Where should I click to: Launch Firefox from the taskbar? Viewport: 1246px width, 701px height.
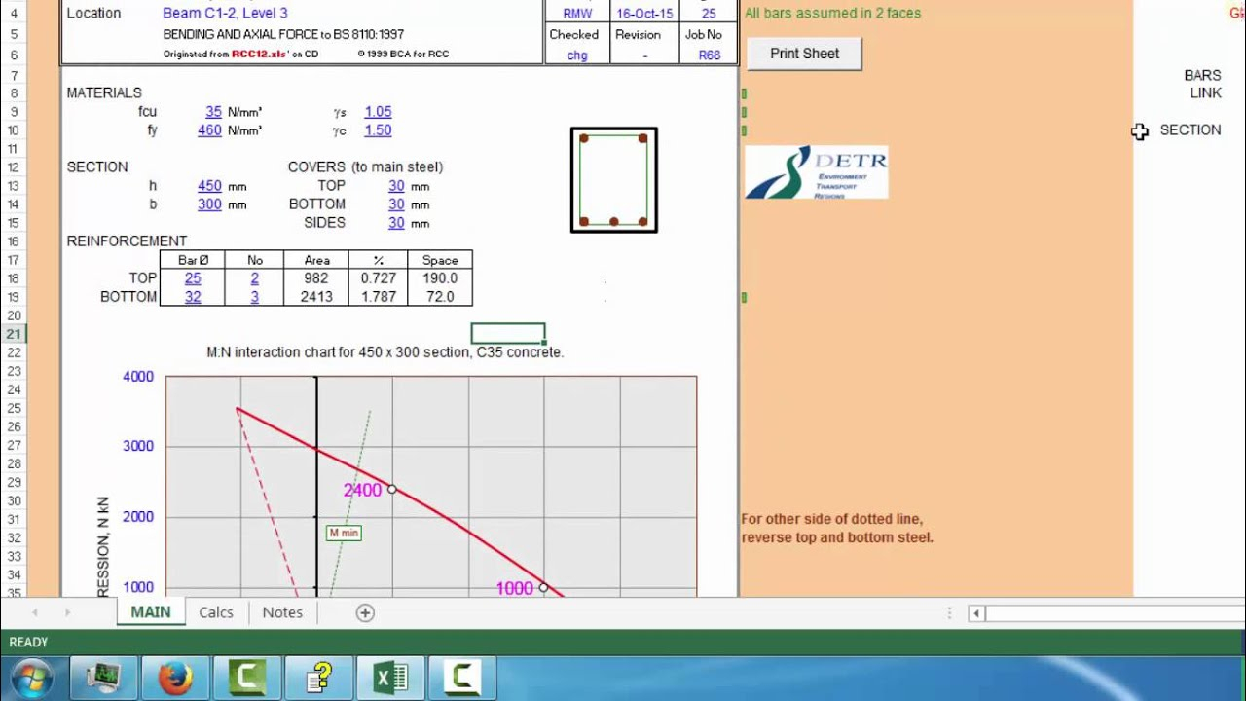(x=175, y=678)
